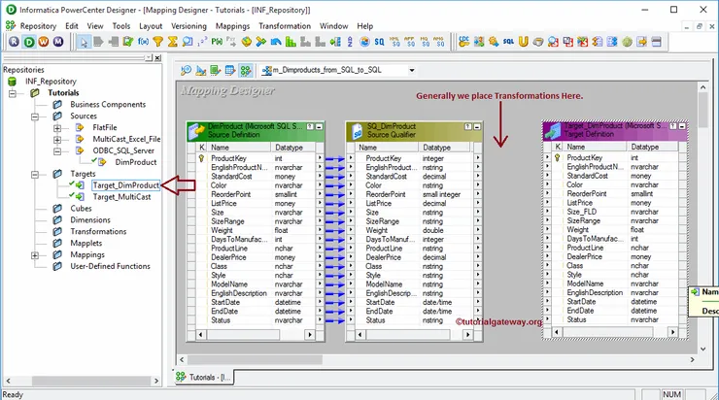This screenshot has width=719, height=400.
Task: Collapse the Tutorials folder node
Action: click(13, 93)
